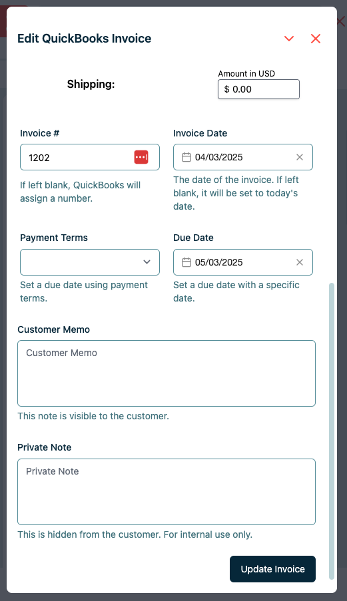Viewport: 347px width, 601px height.
Task: Click the red password manager icon in Invoice #
Action: [x=141, y=157]
